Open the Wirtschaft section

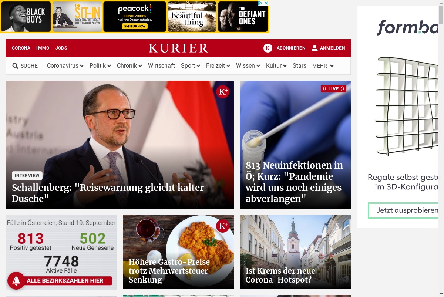[161, 66]
